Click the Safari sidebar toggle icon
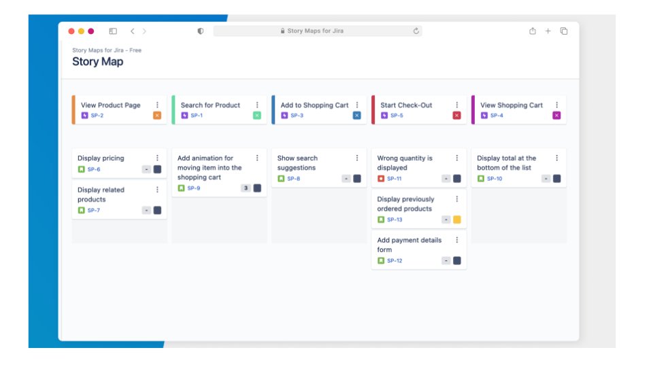The width and height of the screenshot is (653, 367). 113,31
